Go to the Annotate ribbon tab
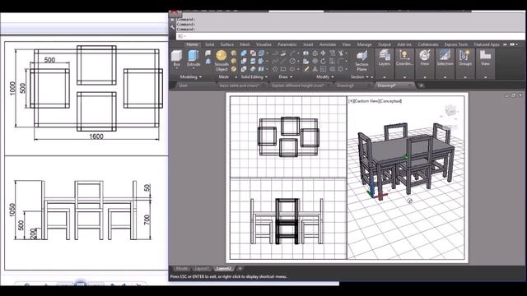Viewport: 527px width, 296px height. coord(328,44)
